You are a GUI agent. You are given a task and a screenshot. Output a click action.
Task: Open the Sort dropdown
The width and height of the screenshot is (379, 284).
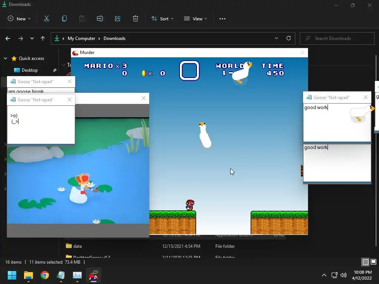[162, 18]
